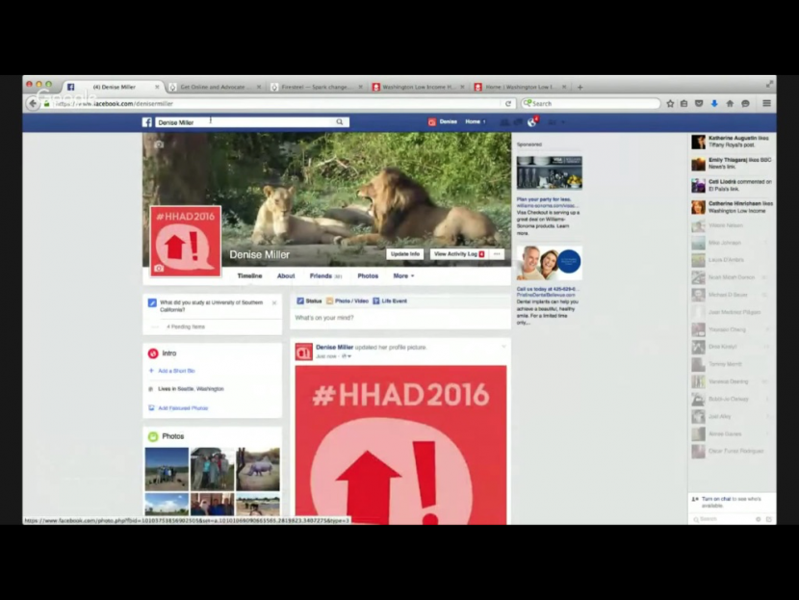799x600 pixels.
Task: Open the dental implants sponsored ad image
Action: pos(550,263)
